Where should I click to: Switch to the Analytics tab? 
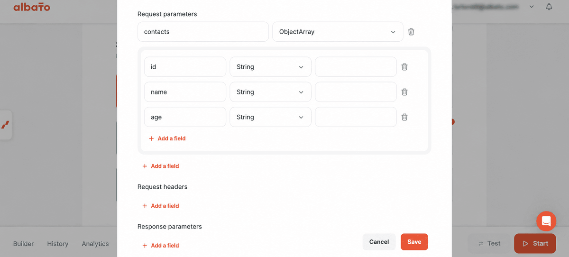point(95,244)
